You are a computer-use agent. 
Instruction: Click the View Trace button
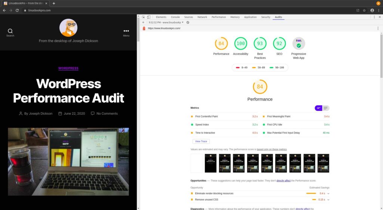click(201, 142)
